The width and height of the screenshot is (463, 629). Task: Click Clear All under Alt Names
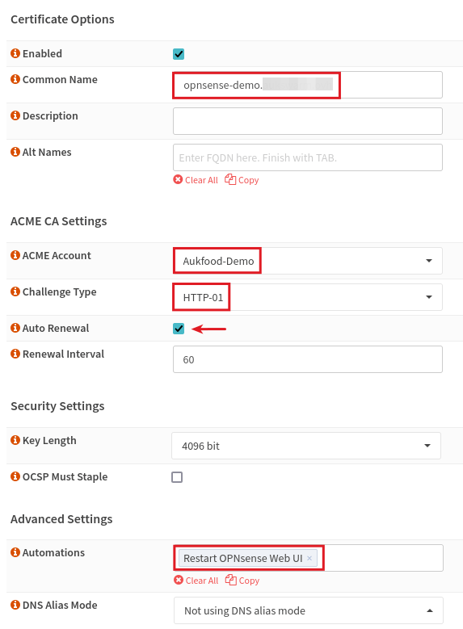point(196,180)
